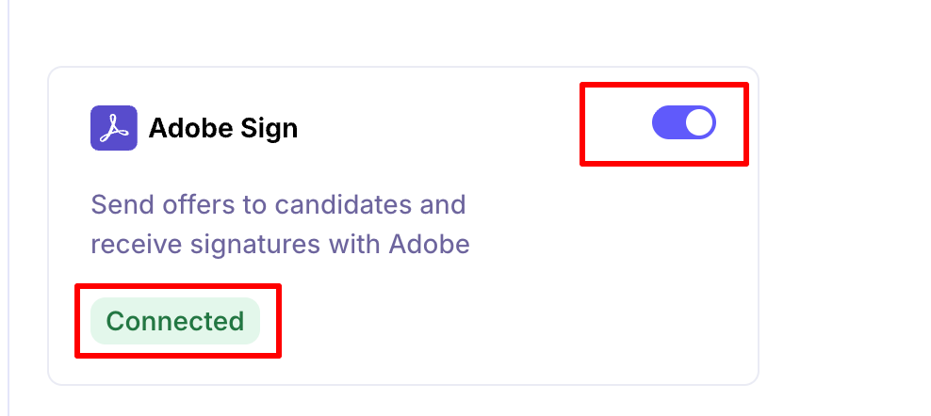
Task: Switch the purple integration toggle off
Action: click(684, 123)
